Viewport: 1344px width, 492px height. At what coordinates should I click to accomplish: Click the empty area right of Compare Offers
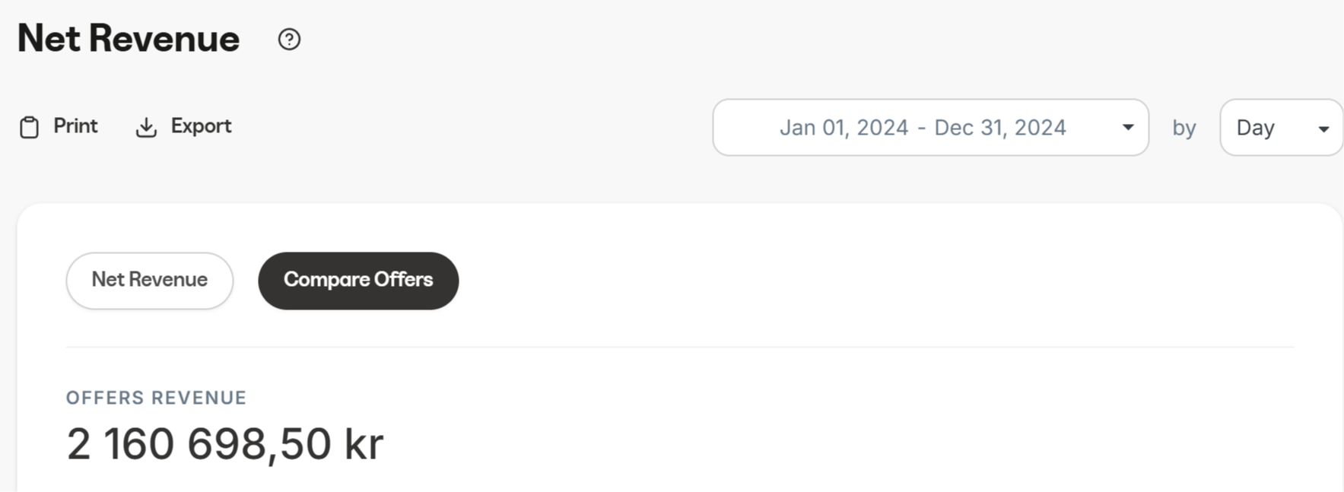coord(875,281)
